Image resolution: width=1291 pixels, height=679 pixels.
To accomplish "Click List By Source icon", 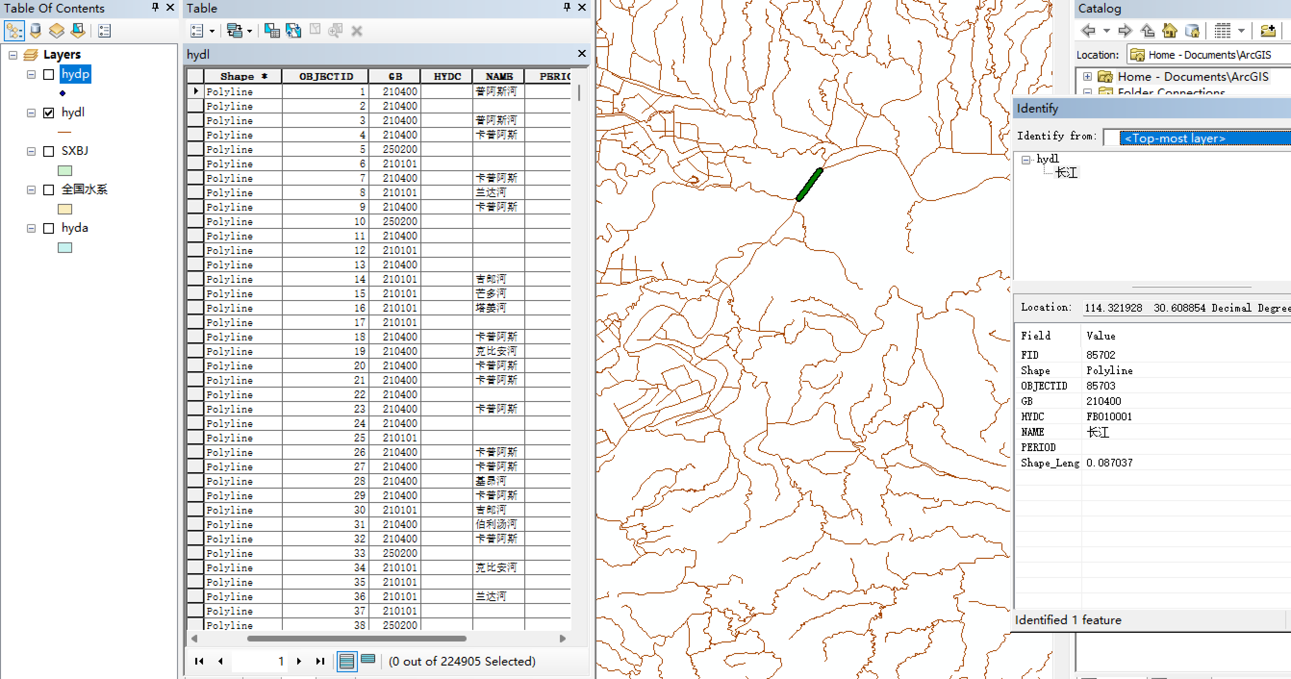I will (36, 31).
